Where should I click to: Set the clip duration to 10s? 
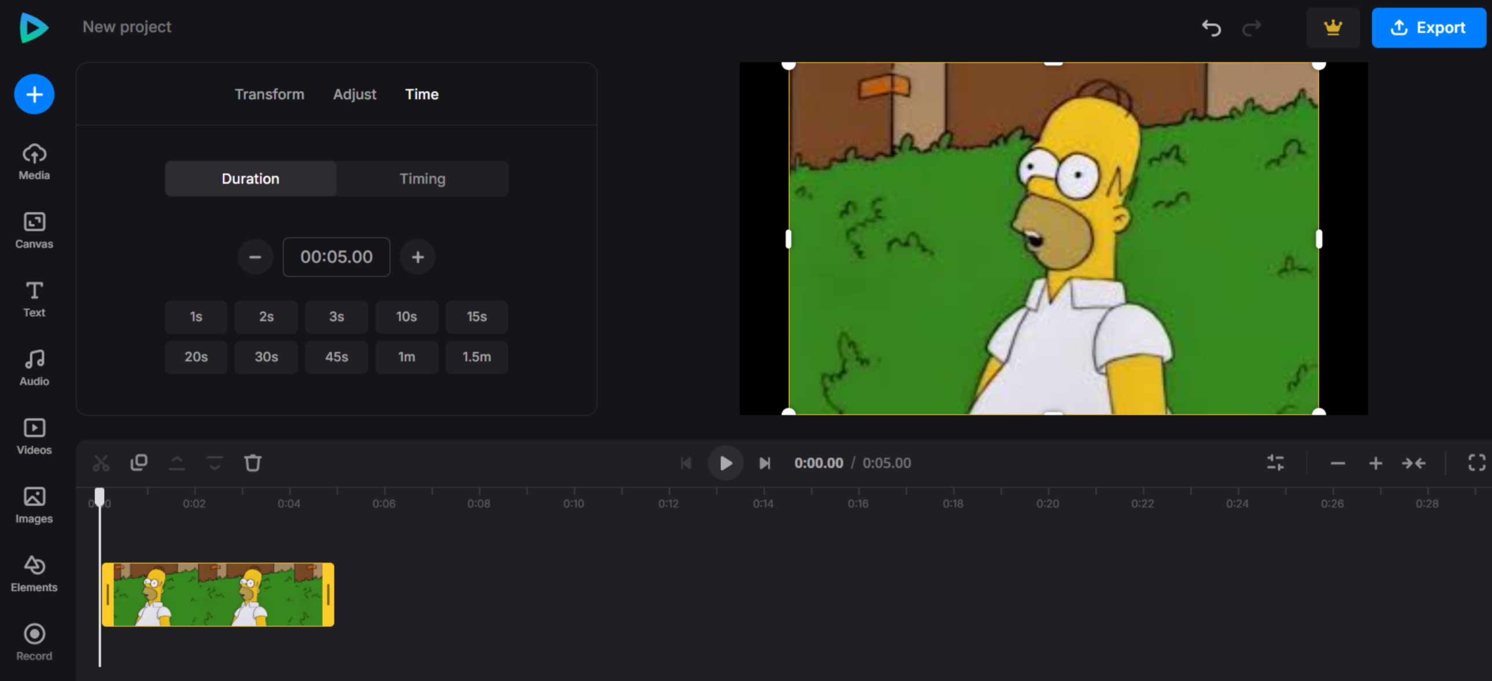[x=406, y=316]
